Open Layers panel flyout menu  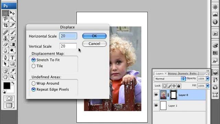tap(208, 74)
